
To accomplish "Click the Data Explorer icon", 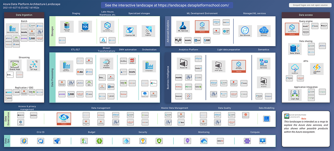I will pyautogui.click(x=148, y=31).
